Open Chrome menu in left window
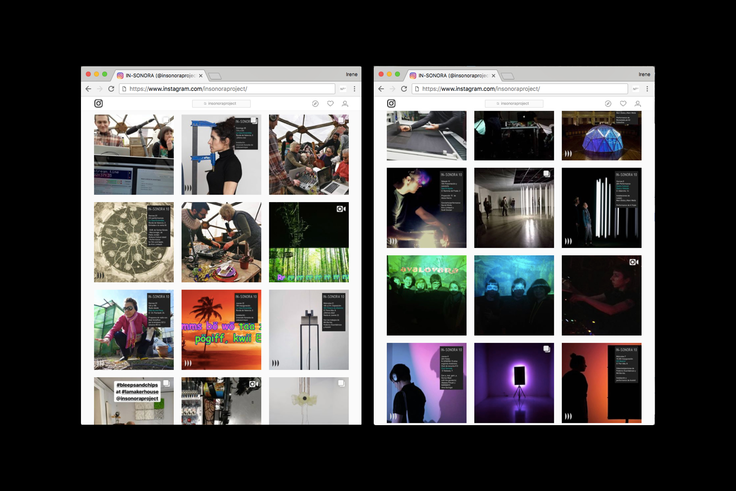Image resolution: width=736 pixels, height=491 pixels. pos(355,89)
